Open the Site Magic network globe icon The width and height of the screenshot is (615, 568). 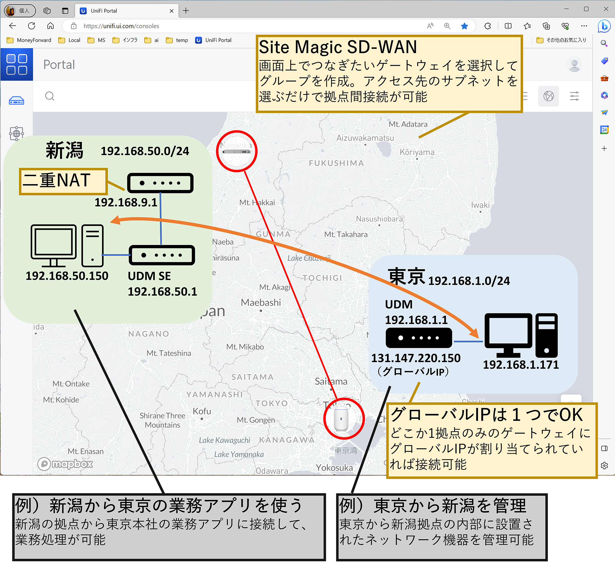(x=17, y=133)
